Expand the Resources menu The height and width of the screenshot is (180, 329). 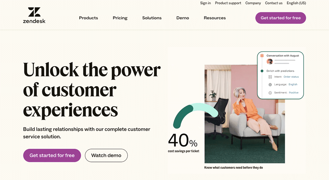click(x=215, y=18)
